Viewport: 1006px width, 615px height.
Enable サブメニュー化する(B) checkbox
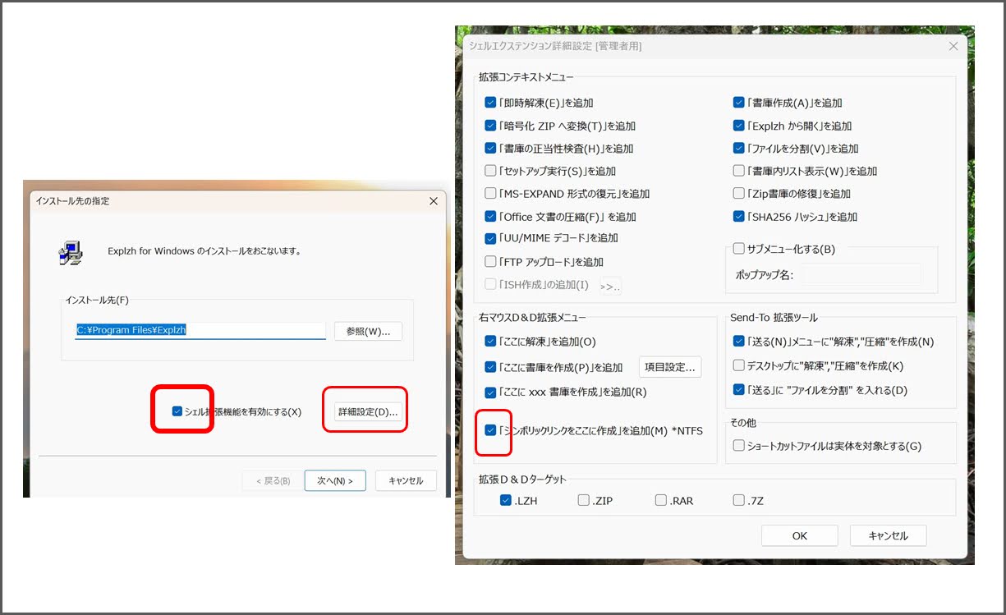click(738, 249)
